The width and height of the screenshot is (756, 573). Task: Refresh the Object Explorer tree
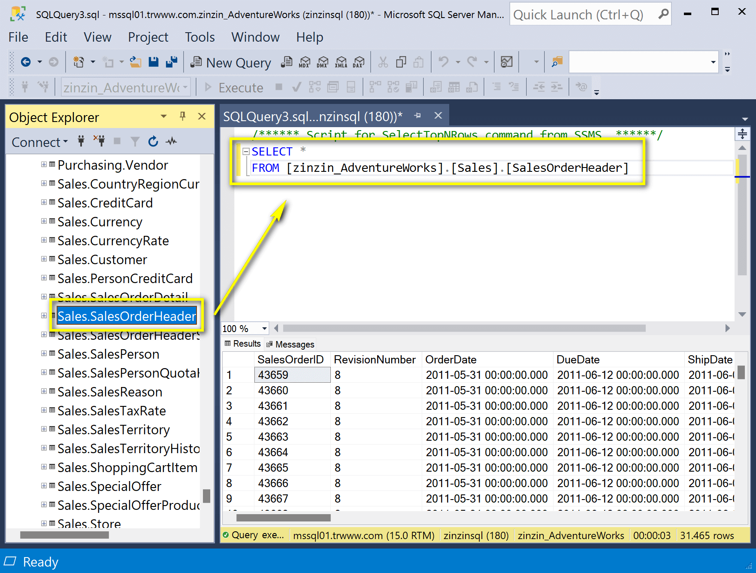pyautogui.click(x=153, y=141)
